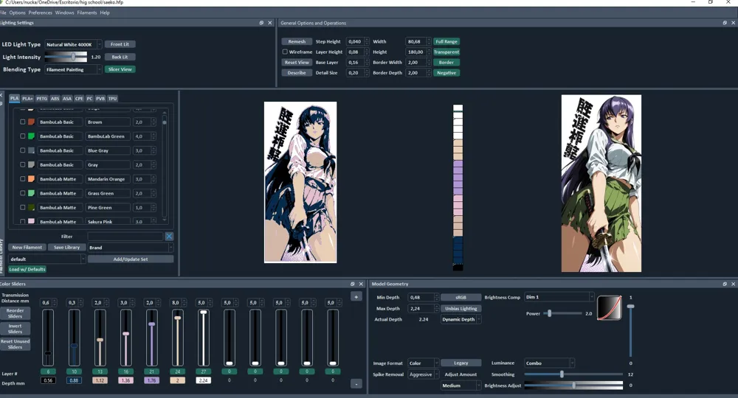738x398 pixels.
Task: Open the File menu
Action: click(x=3, y=13)
